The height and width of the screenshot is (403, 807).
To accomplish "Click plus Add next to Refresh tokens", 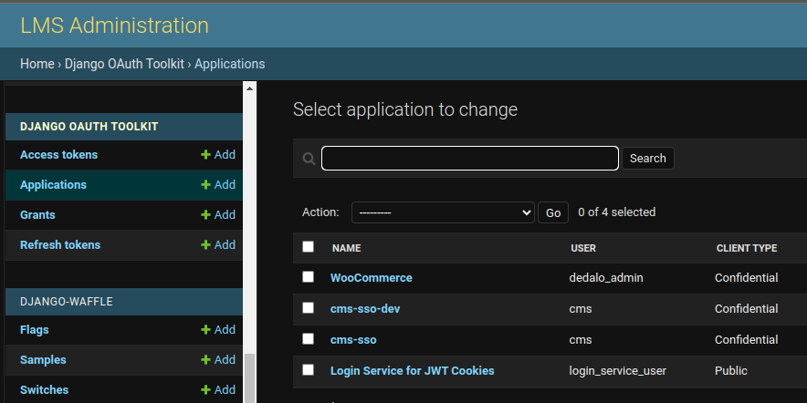I will tap(218, 244).
